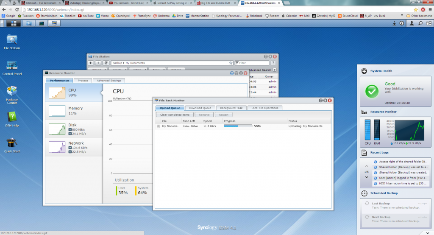Click the My Documents upload progress bar
434x235 pixels.
click(237, 126)
